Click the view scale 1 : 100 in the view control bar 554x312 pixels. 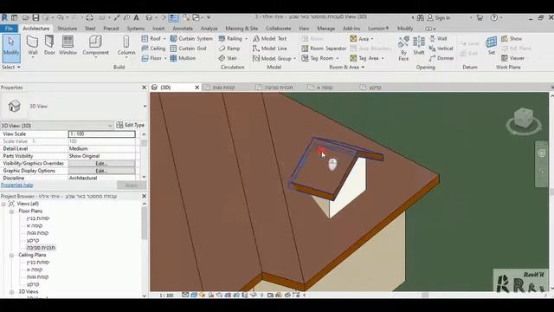tap(166, 295)
